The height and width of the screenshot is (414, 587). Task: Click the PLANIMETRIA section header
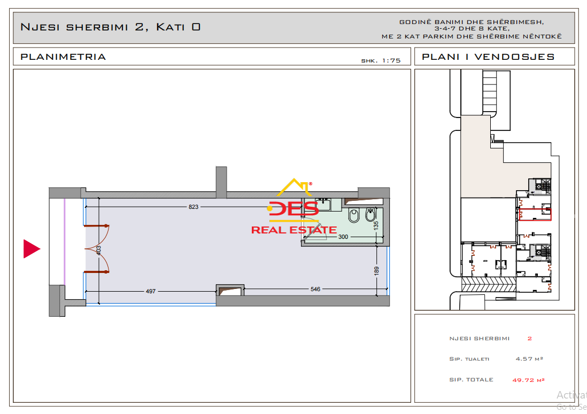[x=63, y=57]
